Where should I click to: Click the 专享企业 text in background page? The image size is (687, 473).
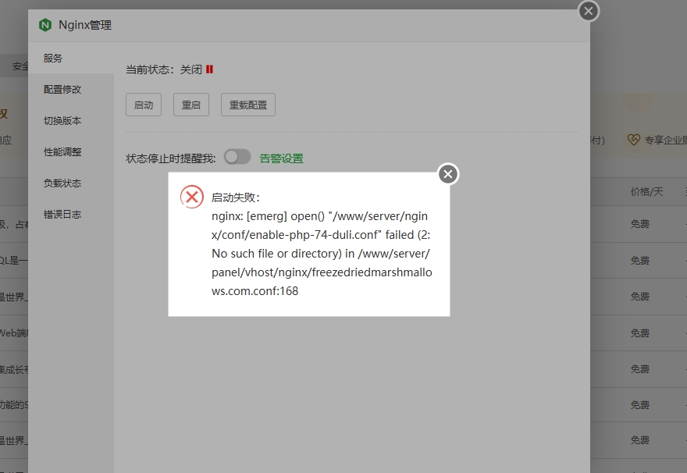tap(665, 140)
